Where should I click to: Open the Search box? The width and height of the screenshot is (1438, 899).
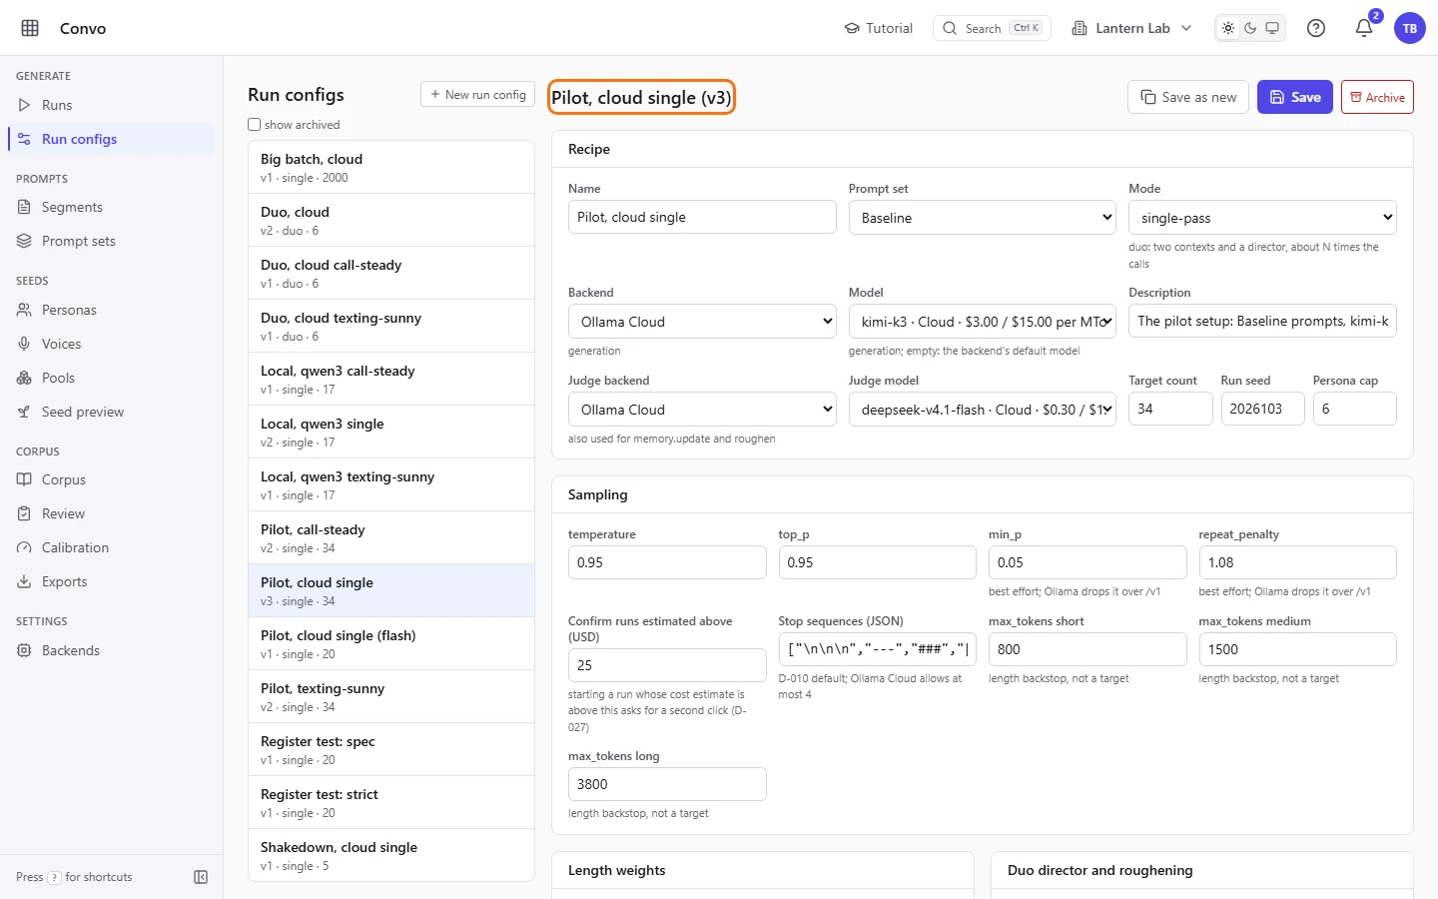992,28
